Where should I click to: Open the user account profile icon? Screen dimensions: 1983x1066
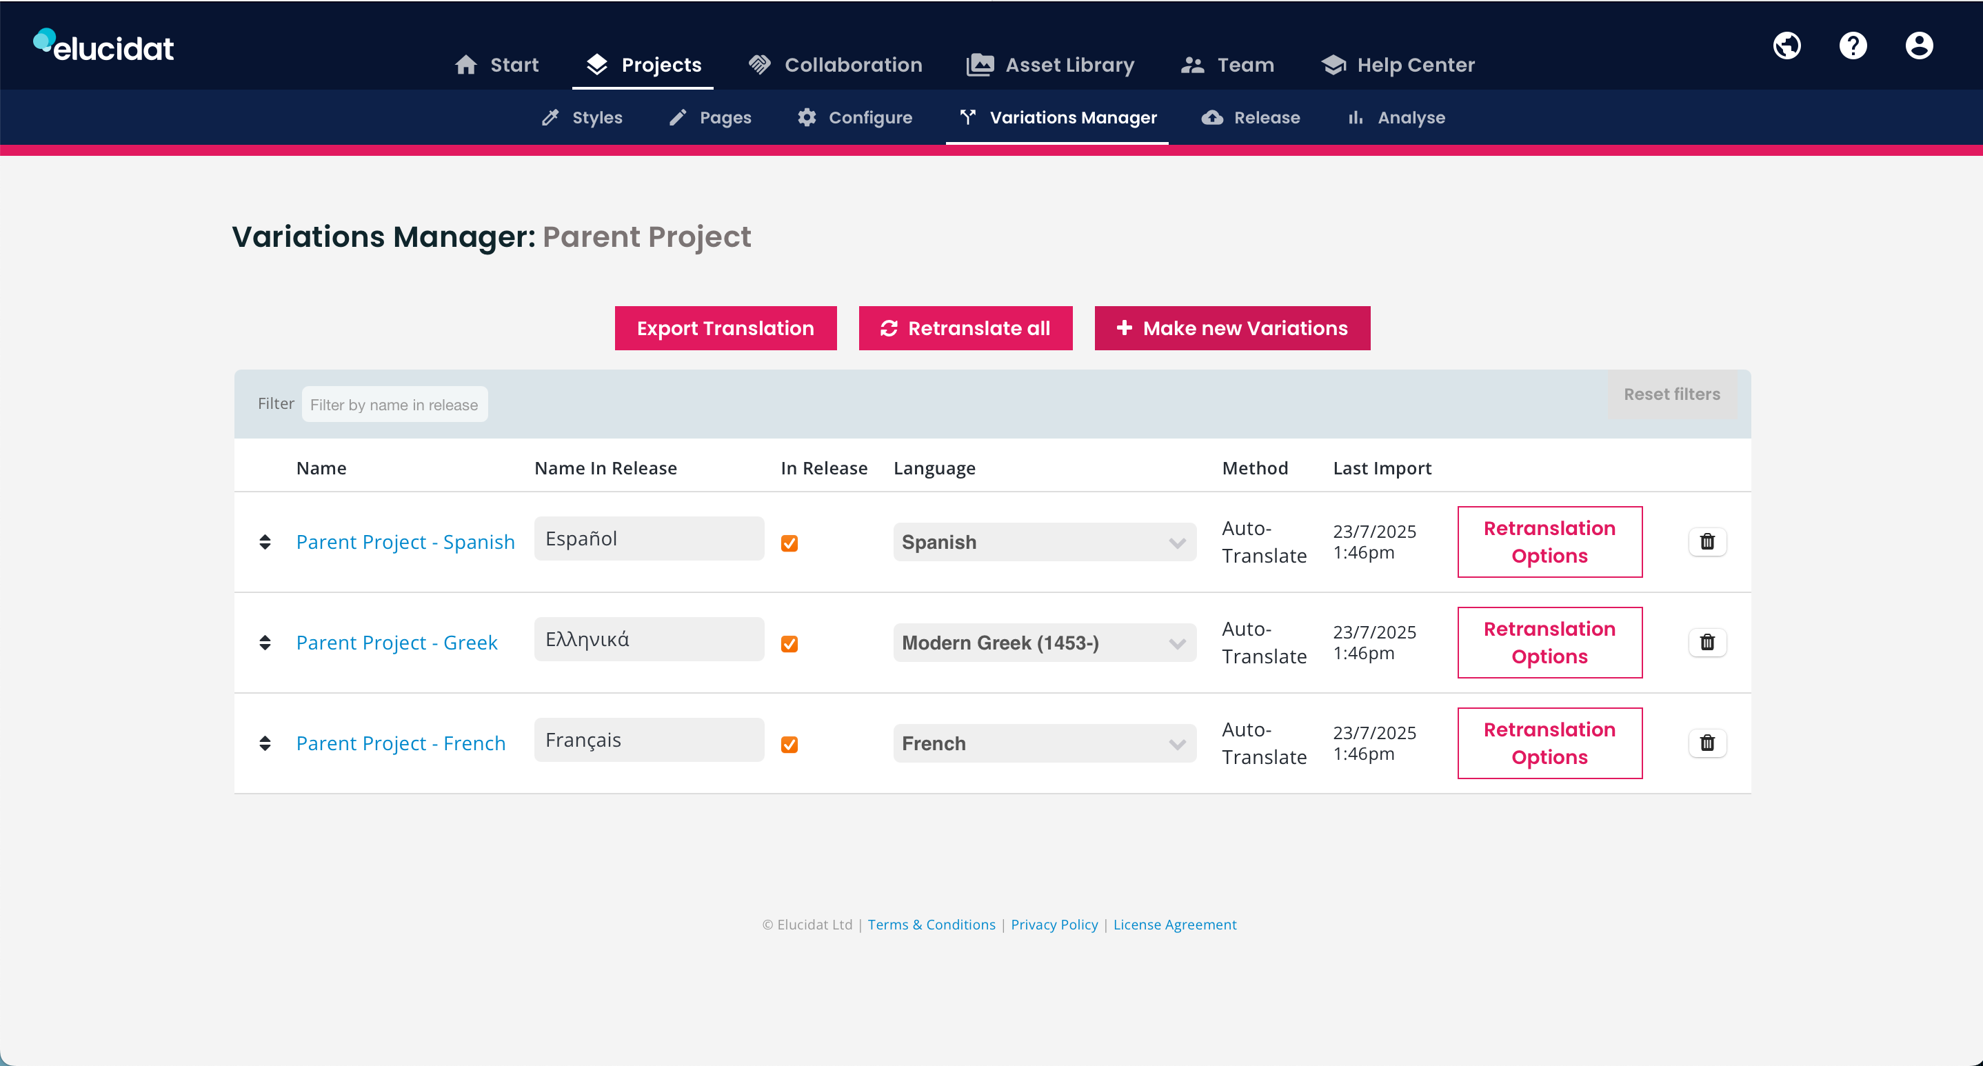pos(1918,45)
